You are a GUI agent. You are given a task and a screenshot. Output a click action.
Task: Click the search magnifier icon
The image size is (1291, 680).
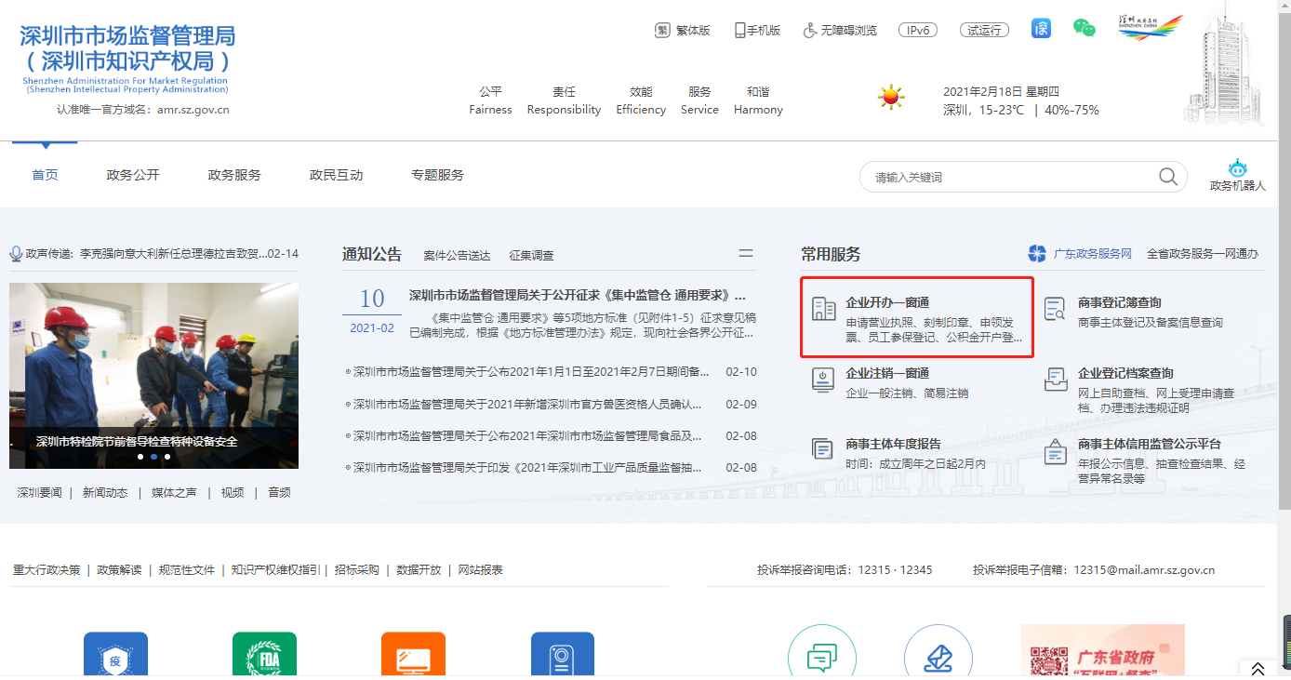tap(1167, 177)
